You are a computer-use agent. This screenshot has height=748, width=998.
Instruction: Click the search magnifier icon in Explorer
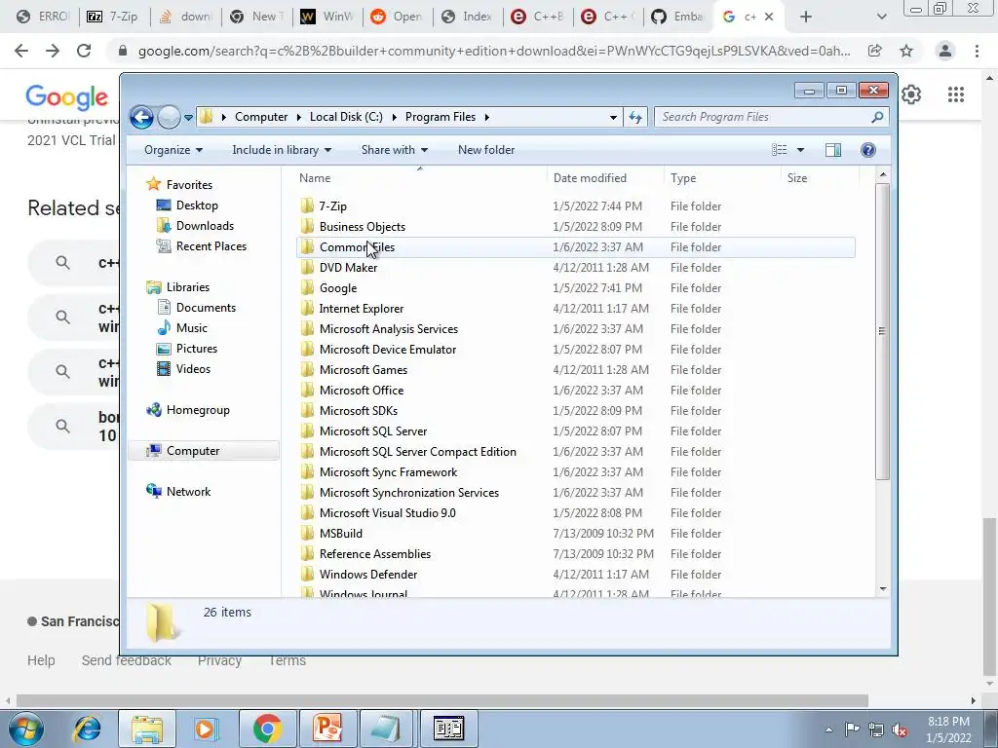[878, 117]
